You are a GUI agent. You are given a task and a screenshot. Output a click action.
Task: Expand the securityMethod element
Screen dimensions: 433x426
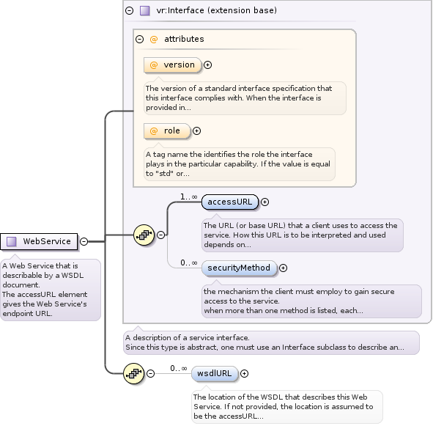click(x=283, y=268)
